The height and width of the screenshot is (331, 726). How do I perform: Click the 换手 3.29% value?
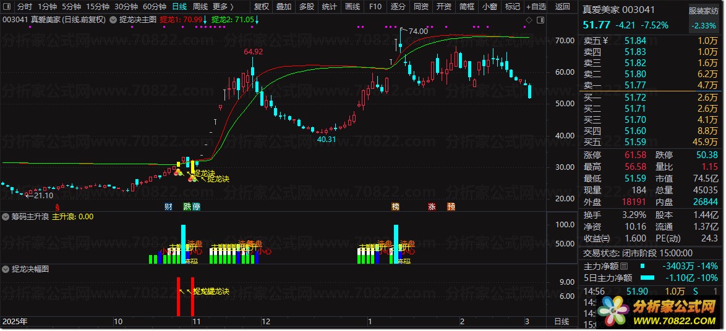tap(634, 215)
